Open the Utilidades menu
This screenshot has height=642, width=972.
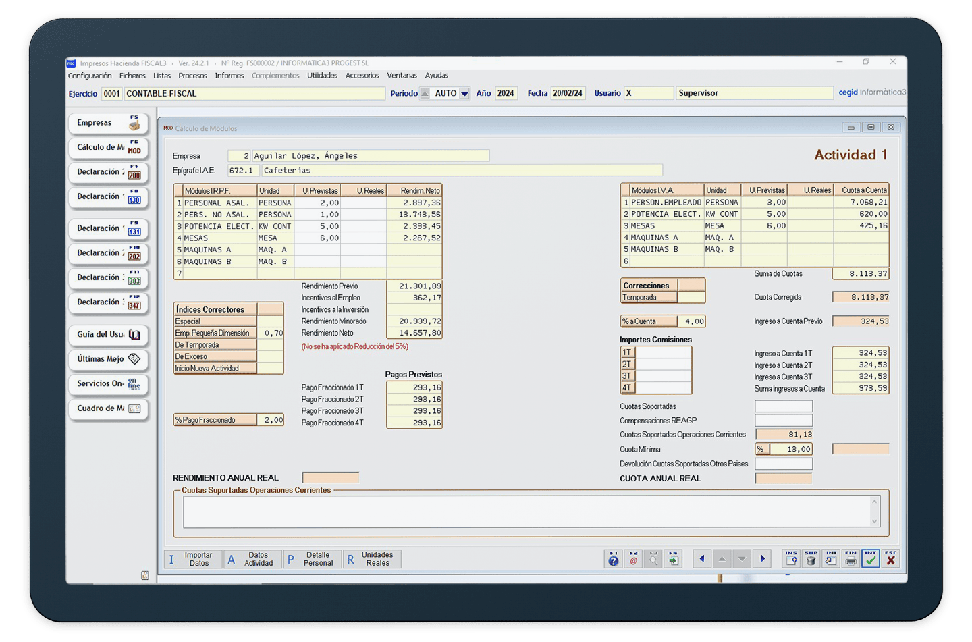click(322, 76)
